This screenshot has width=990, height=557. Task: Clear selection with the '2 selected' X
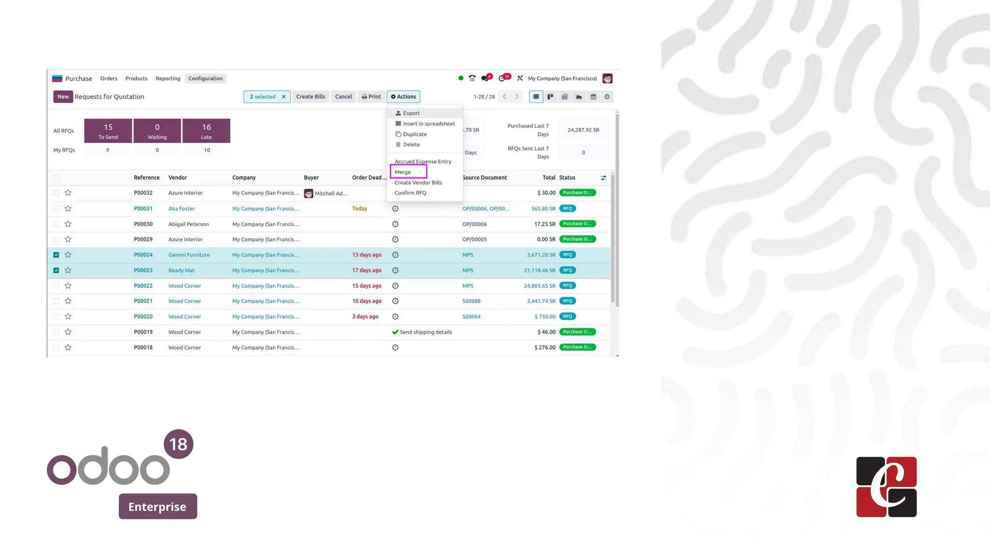coord(284,97)
